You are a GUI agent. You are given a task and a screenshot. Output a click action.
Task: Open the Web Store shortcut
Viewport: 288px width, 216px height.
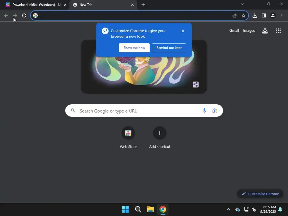tap(128, 137)
